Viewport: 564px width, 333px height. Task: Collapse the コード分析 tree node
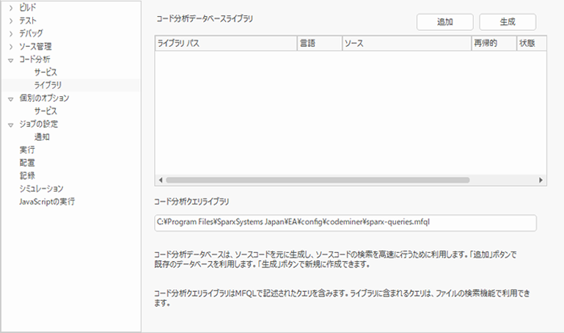(x=10, y=59)
